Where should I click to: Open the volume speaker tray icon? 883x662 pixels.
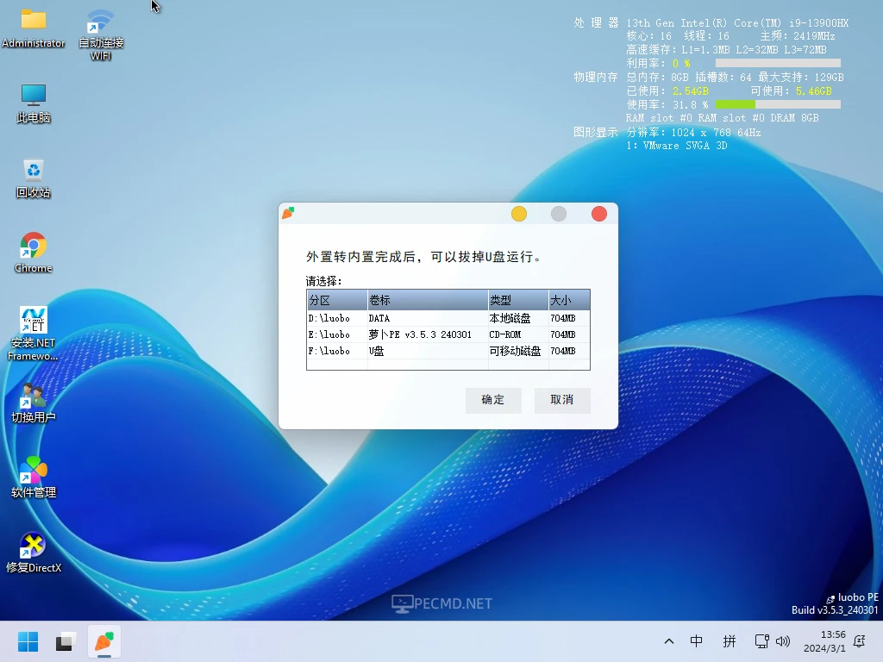(x=783, y=641)
